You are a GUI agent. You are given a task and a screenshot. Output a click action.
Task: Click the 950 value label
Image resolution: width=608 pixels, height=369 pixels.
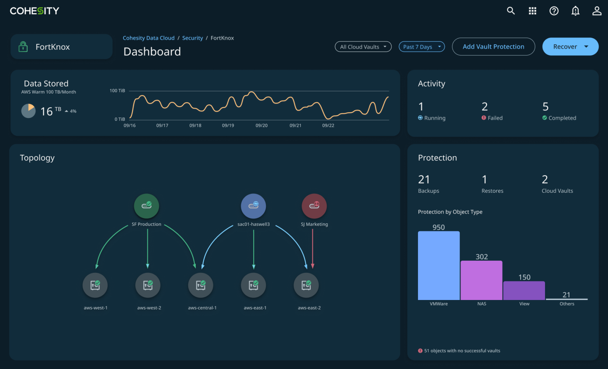tap(439, 227)
